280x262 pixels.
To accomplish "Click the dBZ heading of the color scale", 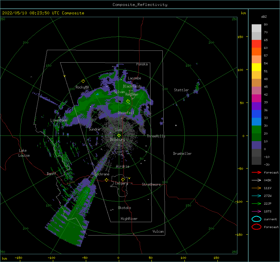I will pyautogui.click(x=264, y=17).
